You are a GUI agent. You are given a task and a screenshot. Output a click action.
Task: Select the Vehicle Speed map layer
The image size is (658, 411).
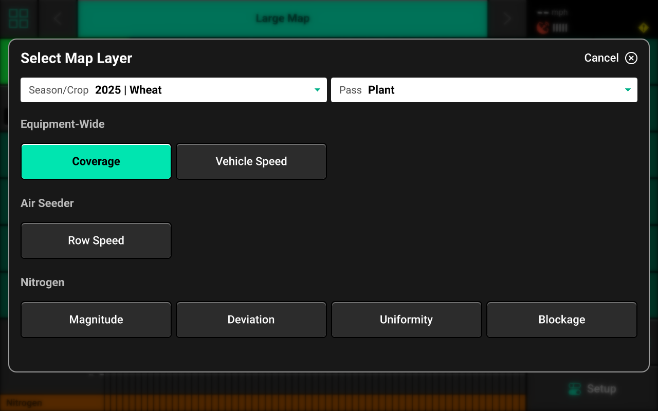coord(251,161)
